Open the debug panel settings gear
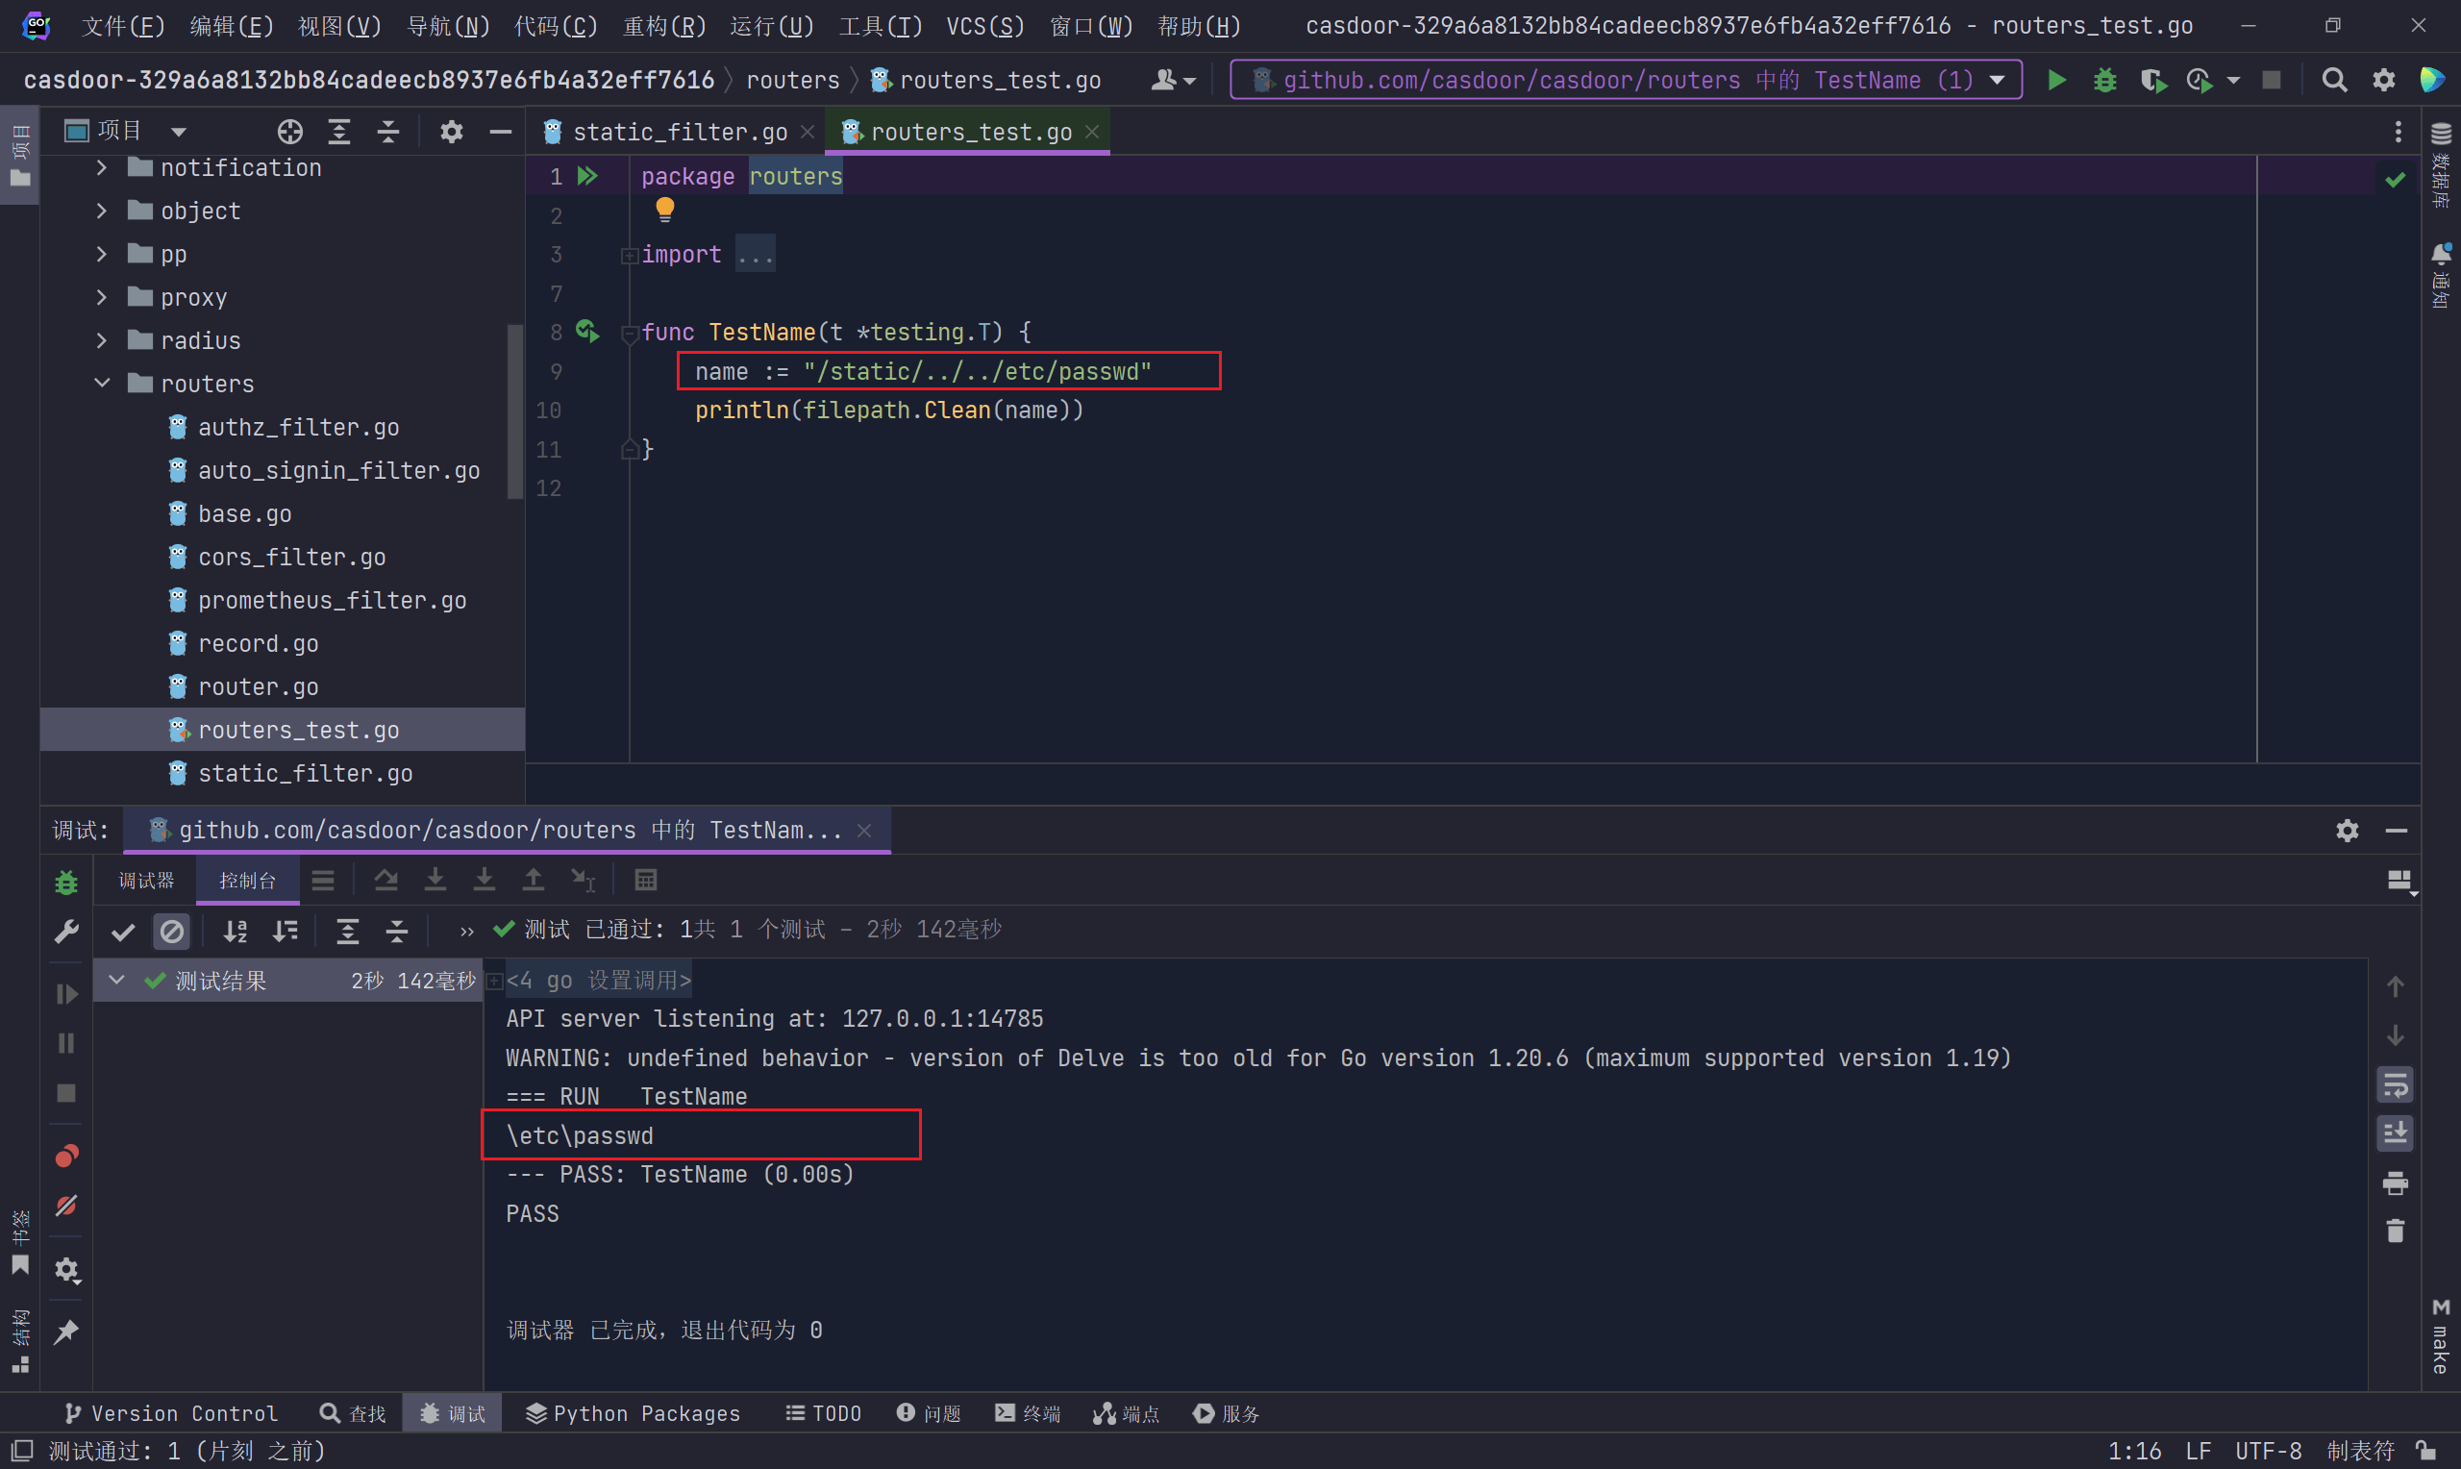The height and width of the screenshot is (1469, 2461). pyautogui.click(x=2348, y=831)
